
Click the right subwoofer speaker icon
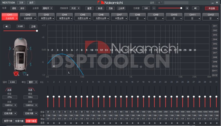point(25,74)
